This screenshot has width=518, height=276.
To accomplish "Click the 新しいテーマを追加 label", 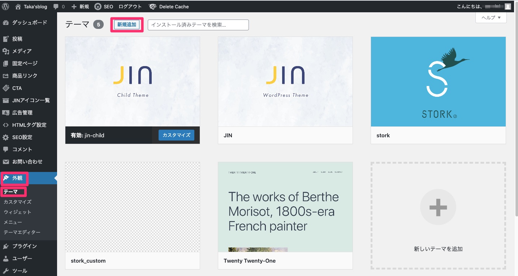I will tap(438, 249).
